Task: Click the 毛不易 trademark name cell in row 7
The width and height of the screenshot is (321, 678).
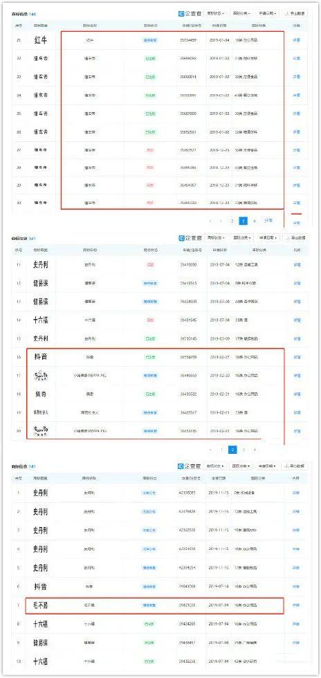Action: pyautogui.click(x=90, y=605)
